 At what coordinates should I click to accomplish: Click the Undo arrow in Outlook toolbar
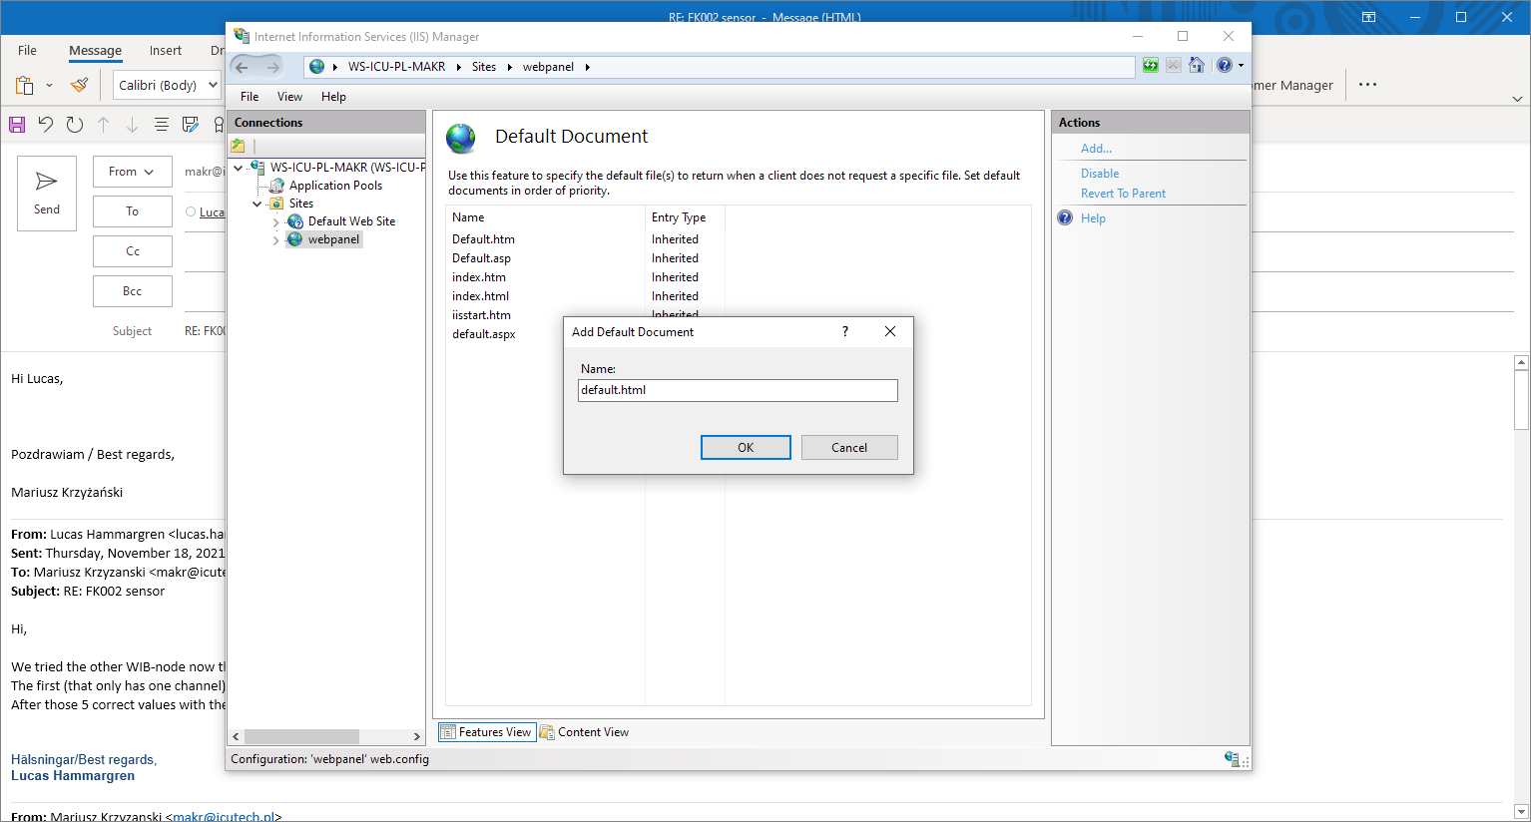46,124
